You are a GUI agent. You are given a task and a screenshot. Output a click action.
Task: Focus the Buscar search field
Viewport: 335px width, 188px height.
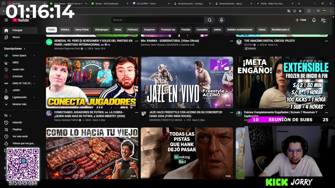coord(157,20)
